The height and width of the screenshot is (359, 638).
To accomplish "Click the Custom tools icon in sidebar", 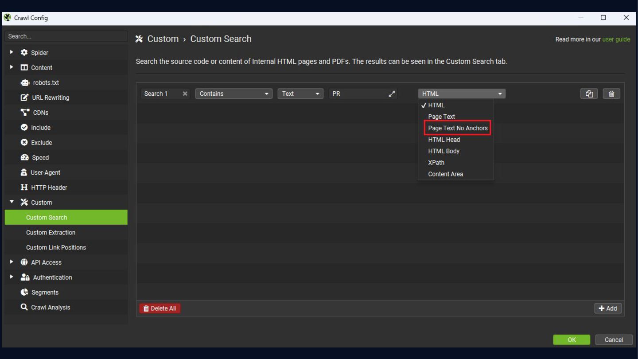I will pyautogui.click(x=24, y=202).
